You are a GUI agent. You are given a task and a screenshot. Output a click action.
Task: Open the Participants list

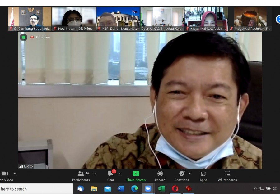[81, 176]
